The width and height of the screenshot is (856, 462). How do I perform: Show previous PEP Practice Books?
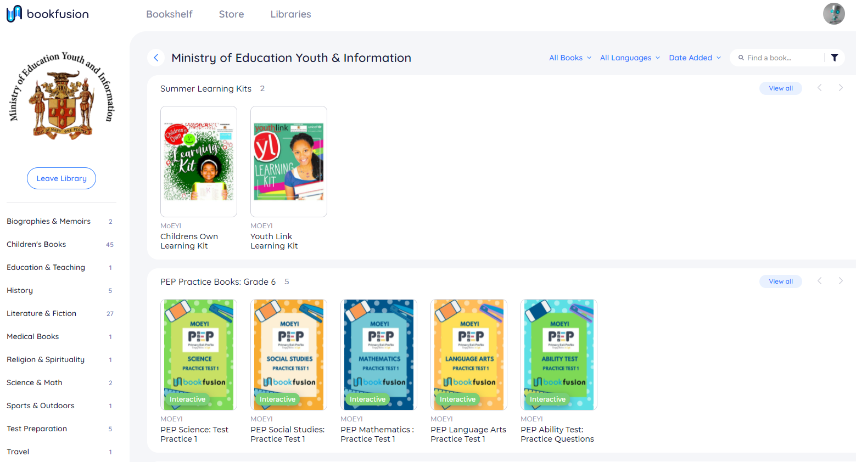820,281
